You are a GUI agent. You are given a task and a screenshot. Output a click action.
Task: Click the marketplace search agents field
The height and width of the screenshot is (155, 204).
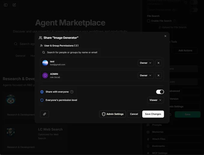24,44
